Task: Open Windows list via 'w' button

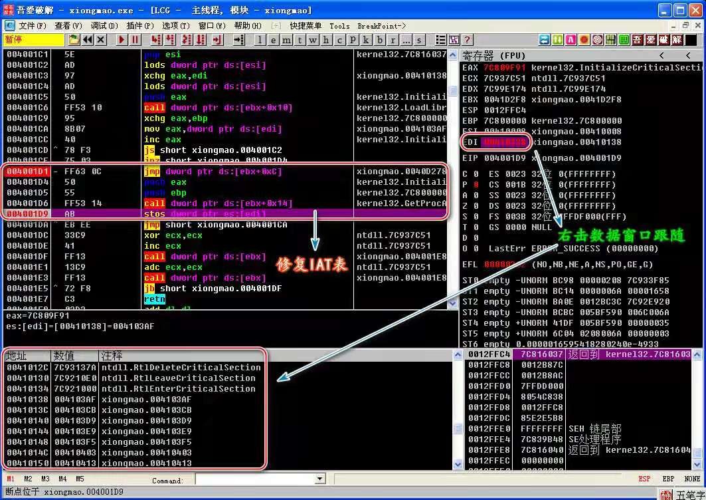Action: (313, 40)
